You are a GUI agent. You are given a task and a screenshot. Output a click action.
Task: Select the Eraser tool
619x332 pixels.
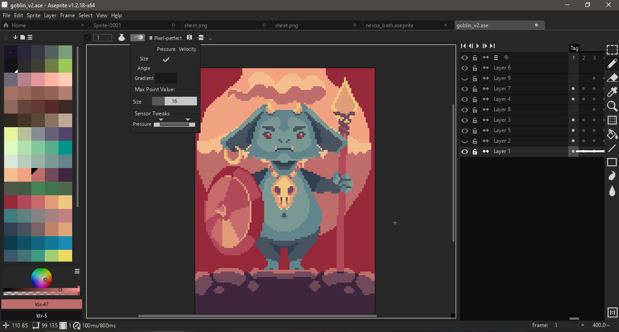[612, 78]
